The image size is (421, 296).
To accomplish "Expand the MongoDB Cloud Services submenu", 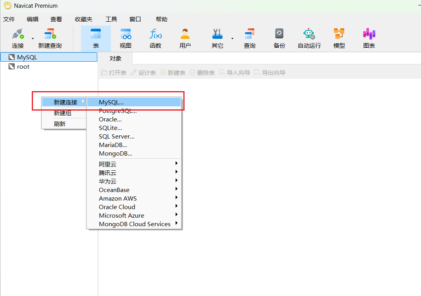I will 134,224.
